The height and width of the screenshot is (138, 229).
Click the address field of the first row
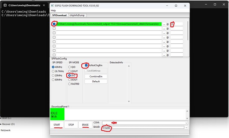tap(177, 24)
